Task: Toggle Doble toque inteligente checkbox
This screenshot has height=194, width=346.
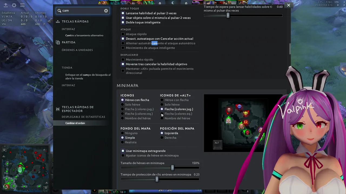Action: 123,22
